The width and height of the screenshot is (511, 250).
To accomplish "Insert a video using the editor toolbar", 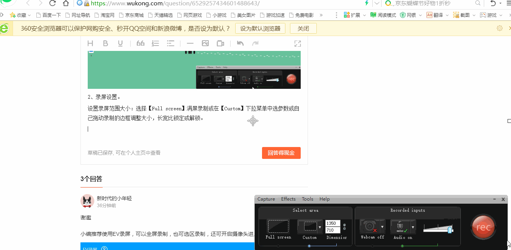I will coord(220,43).
